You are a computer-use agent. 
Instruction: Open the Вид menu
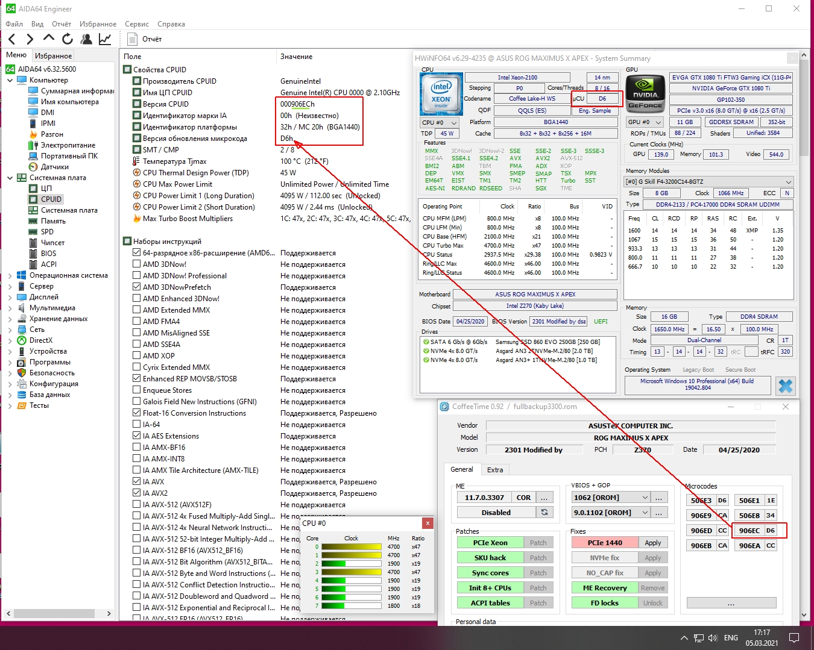tap(37, 24)
